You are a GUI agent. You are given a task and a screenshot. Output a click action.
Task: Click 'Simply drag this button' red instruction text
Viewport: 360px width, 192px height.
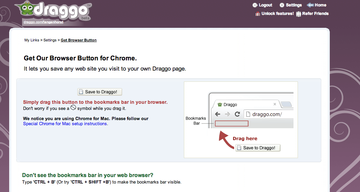click(95, 102)
